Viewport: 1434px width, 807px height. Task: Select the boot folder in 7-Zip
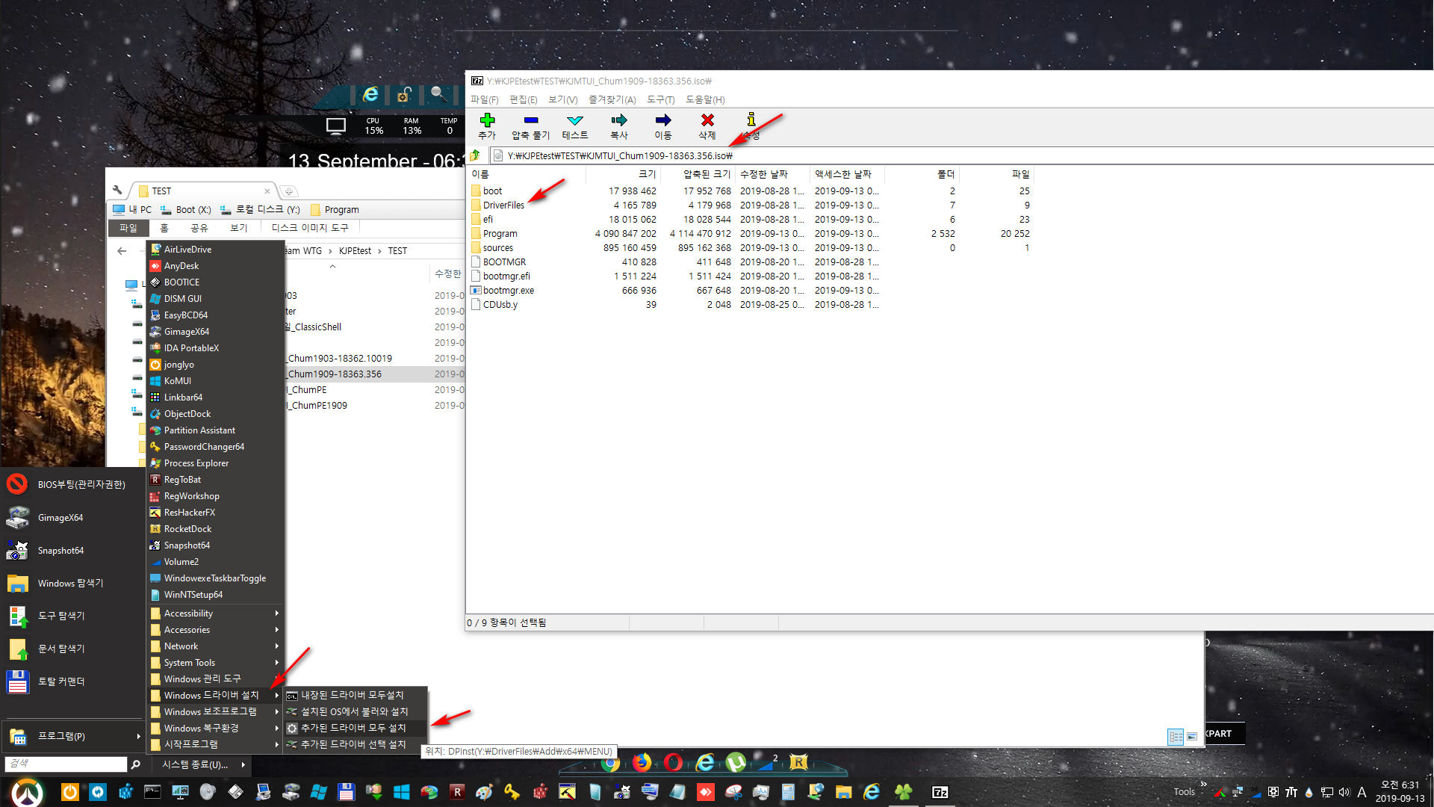point(492,191)
